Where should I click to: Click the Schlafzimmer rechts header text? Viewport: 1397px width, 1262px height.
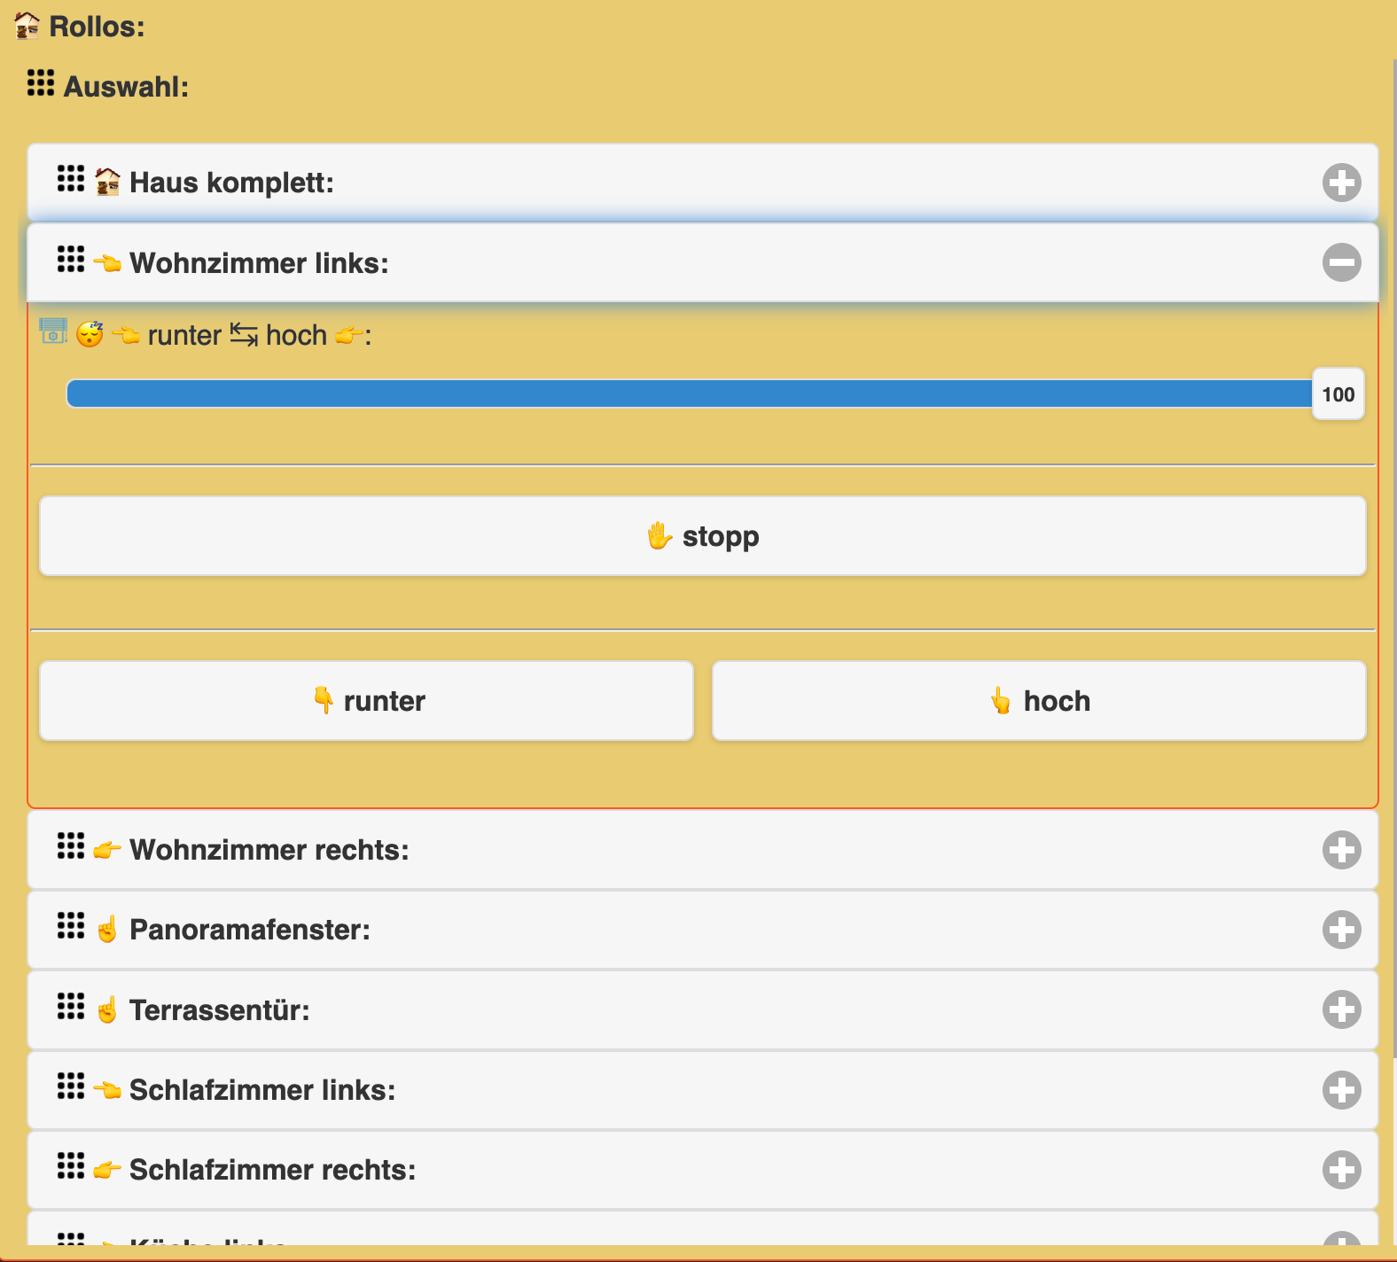click(x=273, y=1170)
